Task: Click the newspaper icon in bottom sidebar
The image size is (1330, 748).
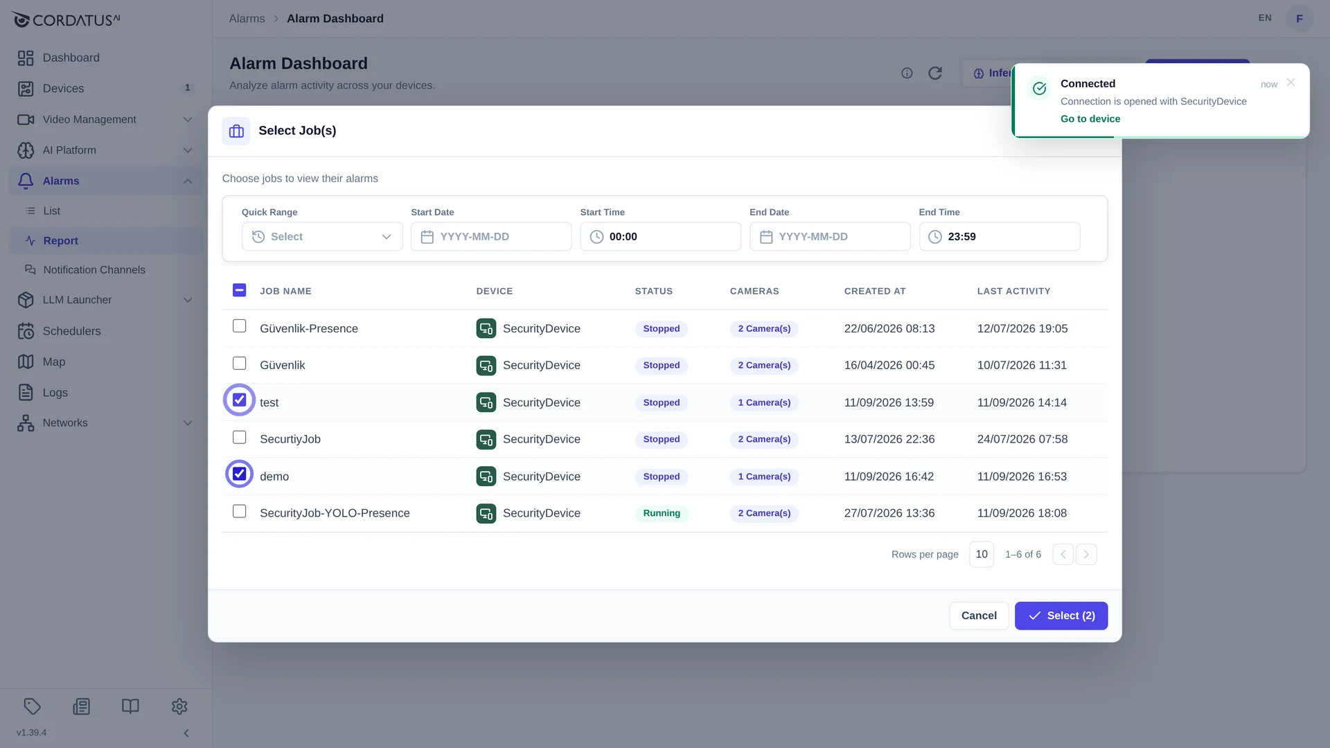Action: pyautogui.click(x=82, y=706)
